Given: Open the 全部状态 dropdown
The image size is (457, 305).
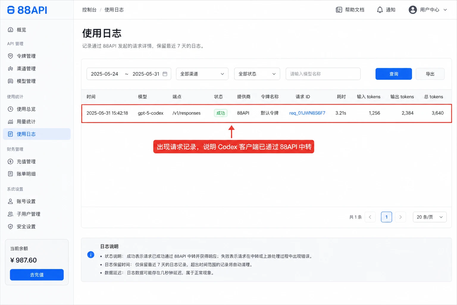Looking at the screenshot, I should coord(257,74).
